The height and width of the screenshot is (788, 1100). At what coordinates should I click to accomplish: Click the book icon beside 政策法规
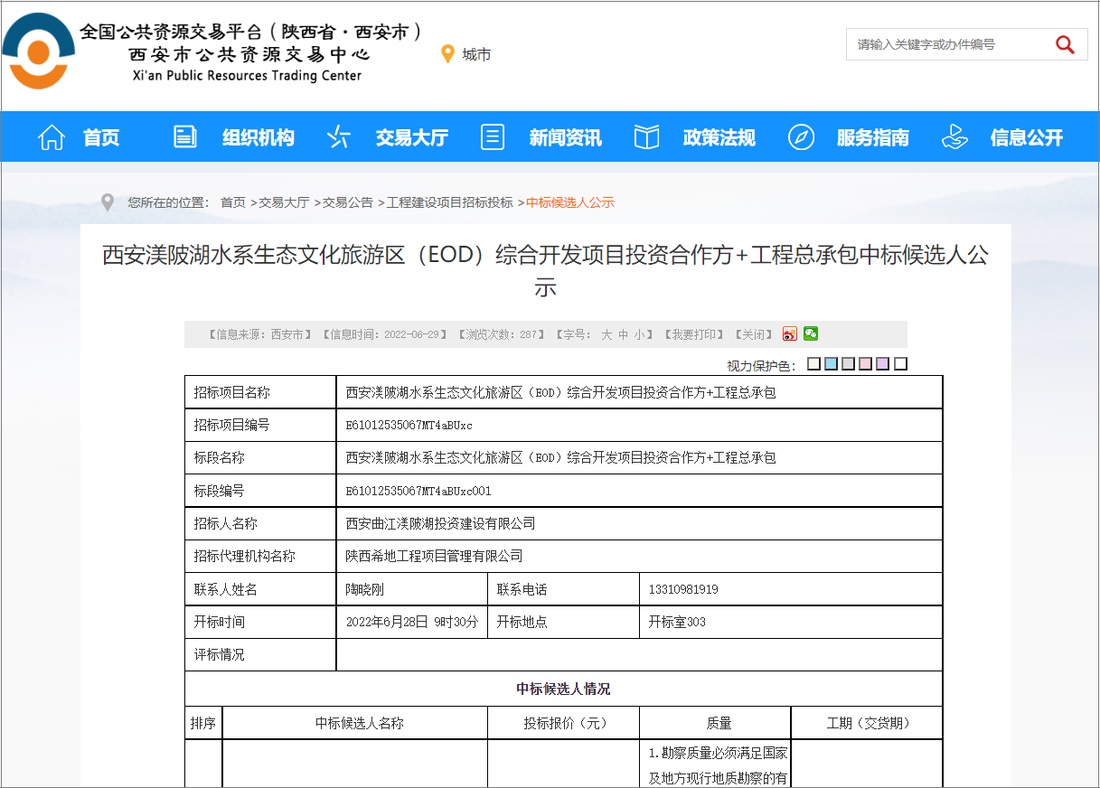(x=646, y=137)
